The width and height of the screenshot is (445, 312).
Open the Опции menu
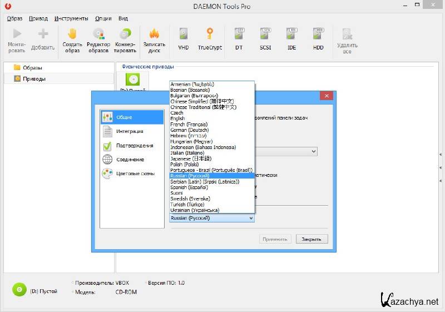click(x=103, y=18)
